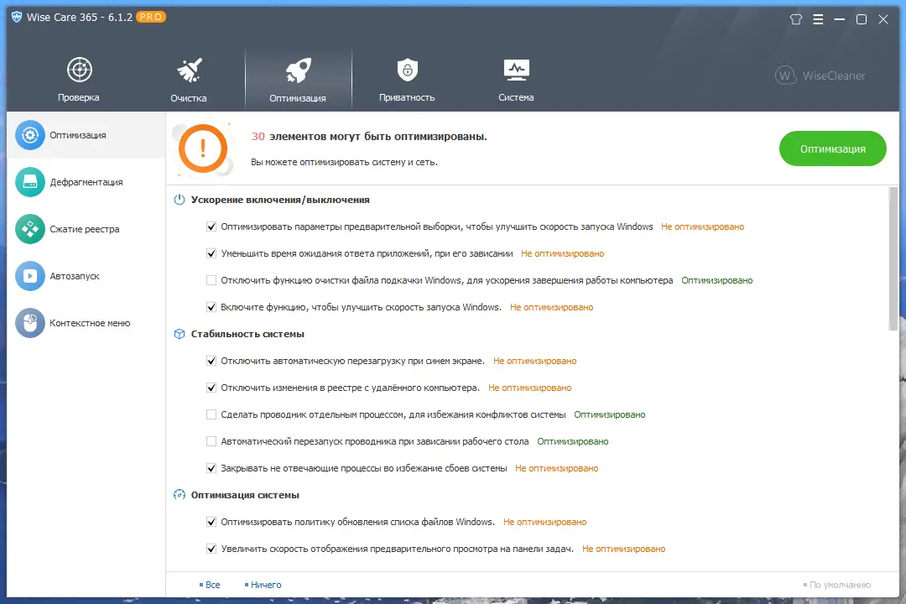Click the WiseCleaner logo
The image size is (906, 604).
(x=820, y=75)
